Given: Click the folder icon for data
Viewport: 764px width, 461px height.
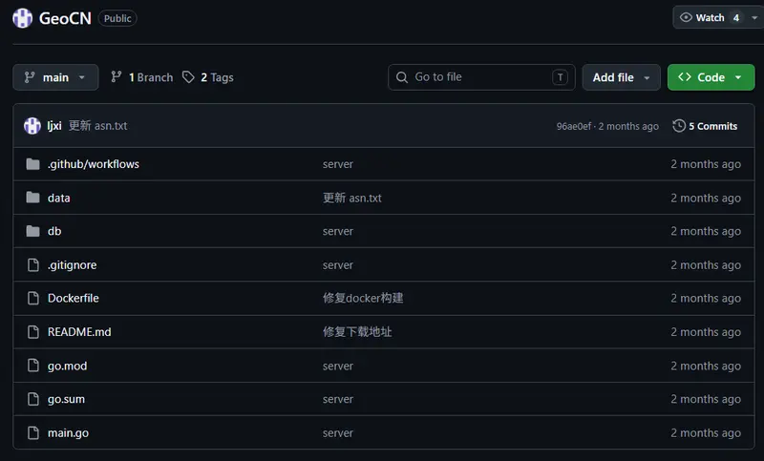Looking at the screenshot, I should tap(32, 198).
